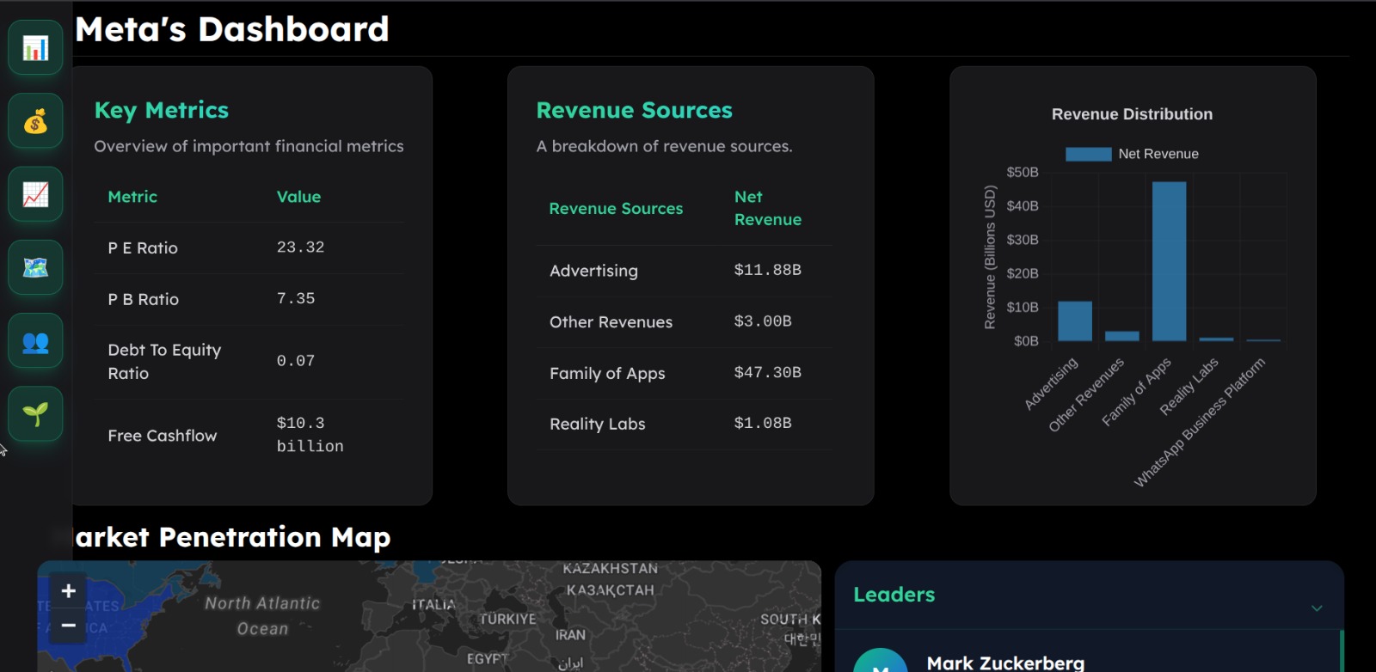The image size is (1376, 672).
Task: Click the Reality Labs chart bar
Action: (1216, 339)
